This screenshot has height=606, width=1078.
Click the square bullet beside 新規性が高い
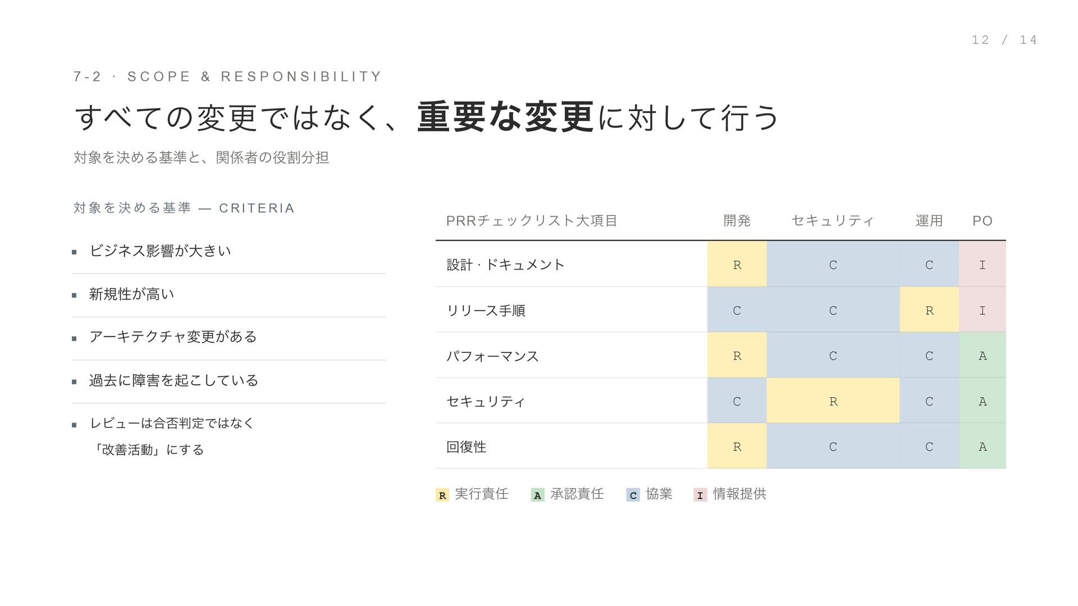point(74,295)
